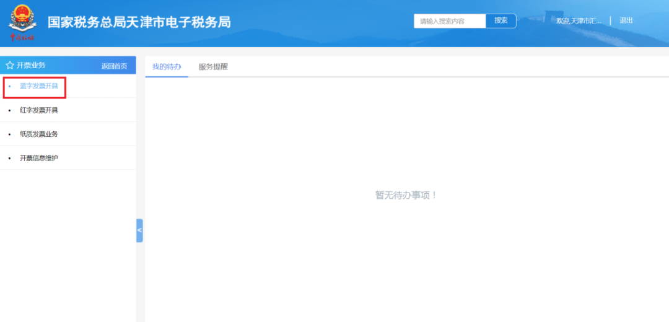Click 返回首页 to return home
The image size is (669, 322).
pos(114,66)
